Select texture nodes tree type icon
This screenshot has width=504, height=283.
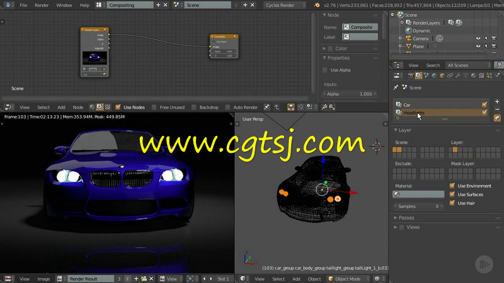(x=107, y=107)
